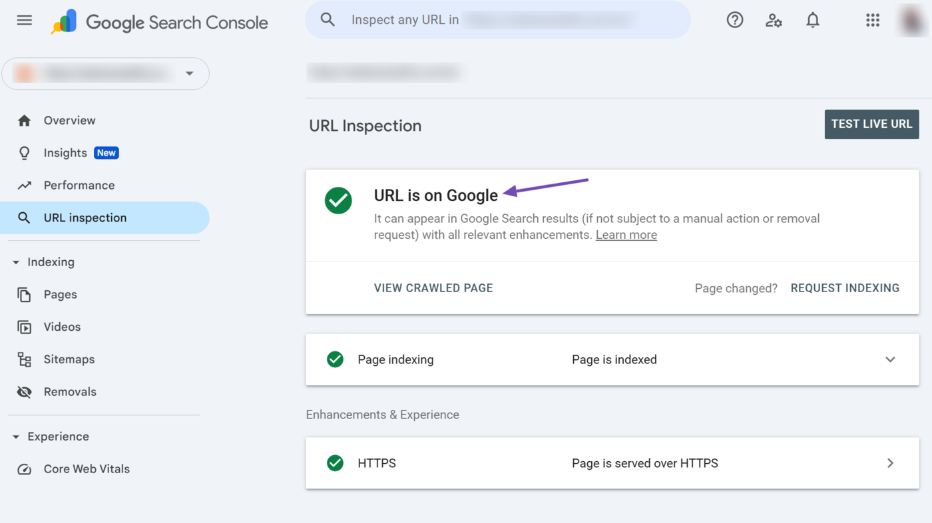Open Removals page
The image size is (932, 523).
(x=70, y=392)
